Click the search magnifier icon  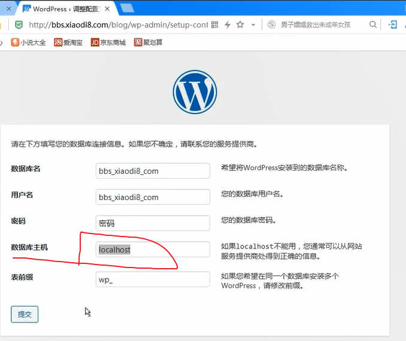[373, 24]
